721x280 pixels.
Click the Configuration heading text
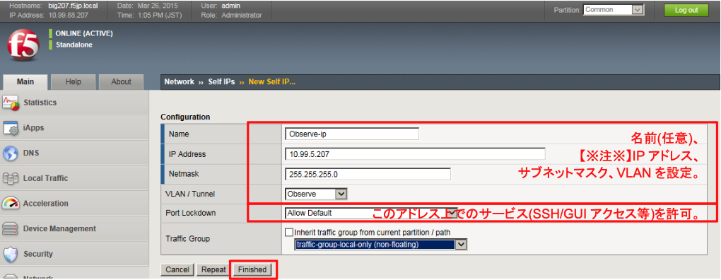185,117
